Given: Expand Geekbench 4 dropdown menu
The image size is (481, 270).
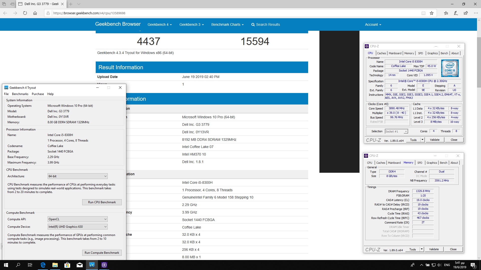Looking at the screenshot, I should point(160,24).
